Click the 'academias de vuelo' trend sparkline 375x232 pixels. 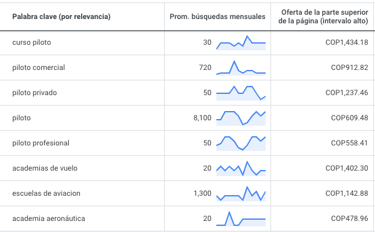point(241,169)
